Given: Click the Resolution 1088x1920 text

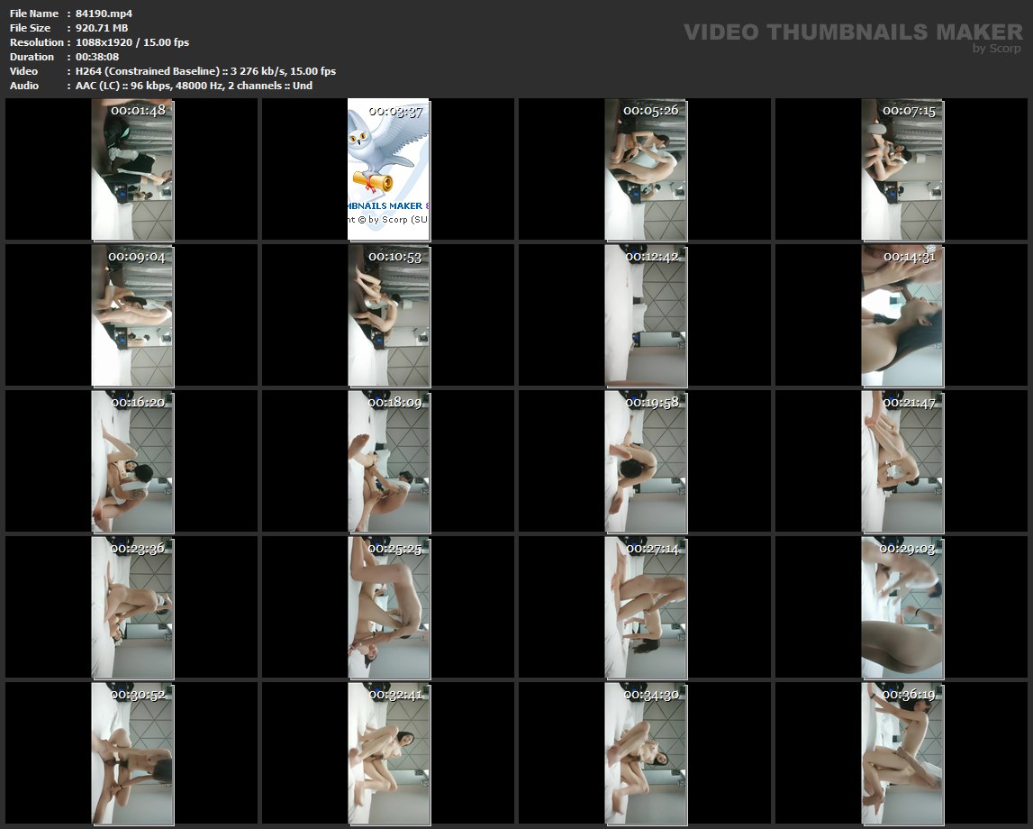Looking at the screenshot, I should point(132,42).
